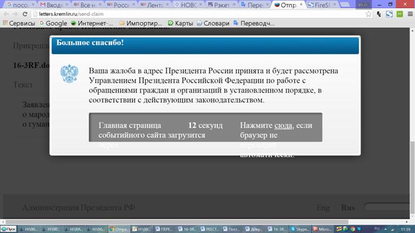Viewport: 415px width, 233px height.
Task: Open the Chrome hamburger menu
Action: coord(410,14)
